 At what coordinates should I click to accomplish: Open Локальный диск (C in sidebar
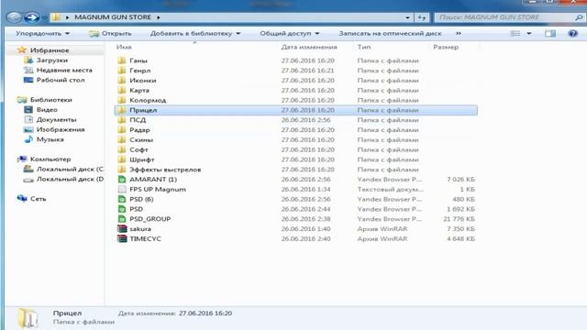click(x=70, y=169)
